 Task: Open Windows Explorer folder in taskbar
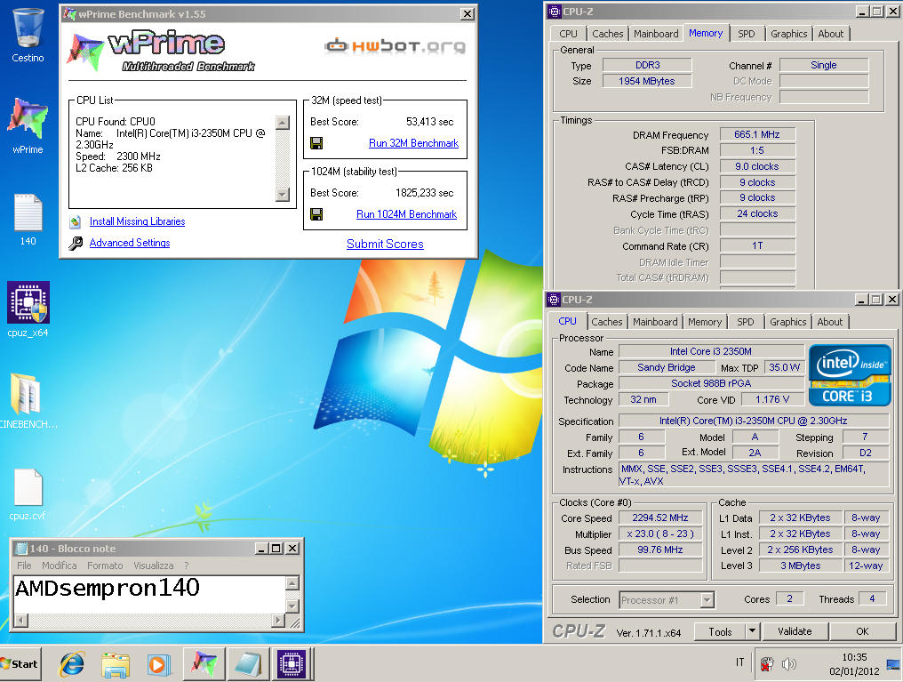pos(116,664)
